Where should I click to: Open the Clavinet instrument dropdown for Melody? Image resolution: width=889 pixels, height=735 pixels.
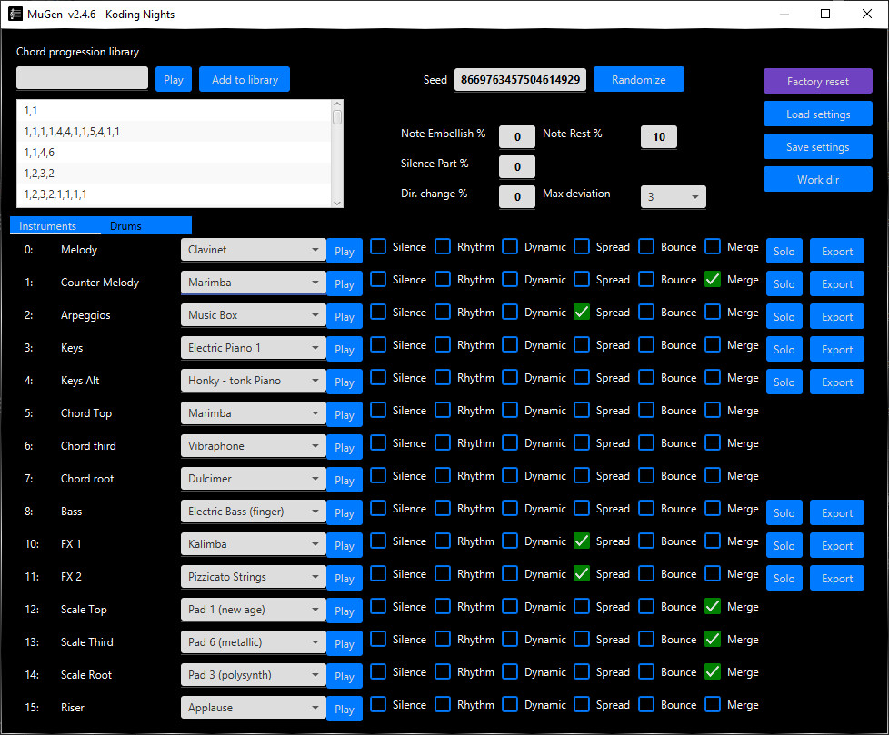253,249
